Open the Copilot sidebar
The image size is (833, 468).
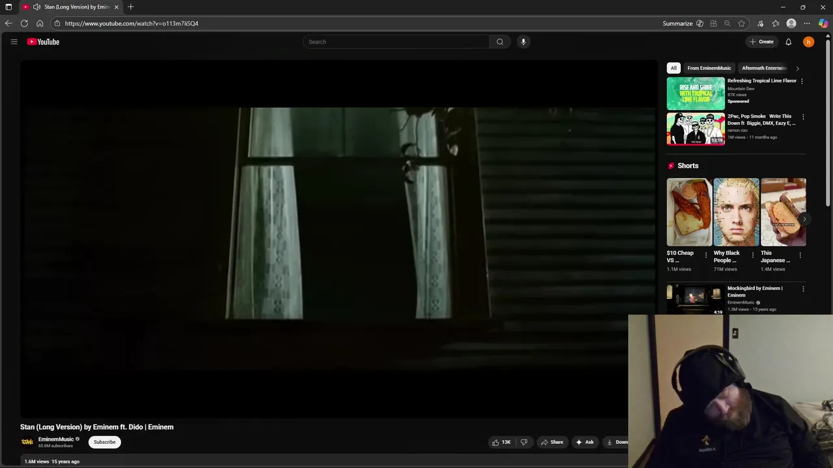[823, 23]
